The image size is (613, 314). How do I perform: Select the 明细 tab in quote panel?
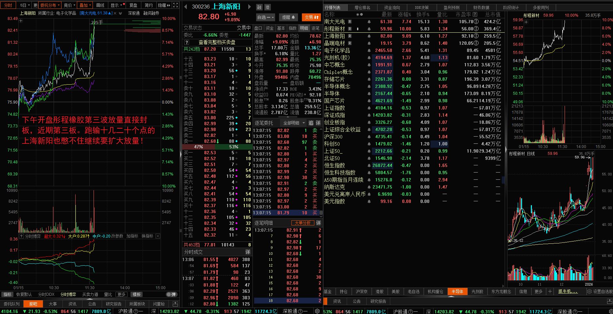pyautogui.click(x=304, y=28)
